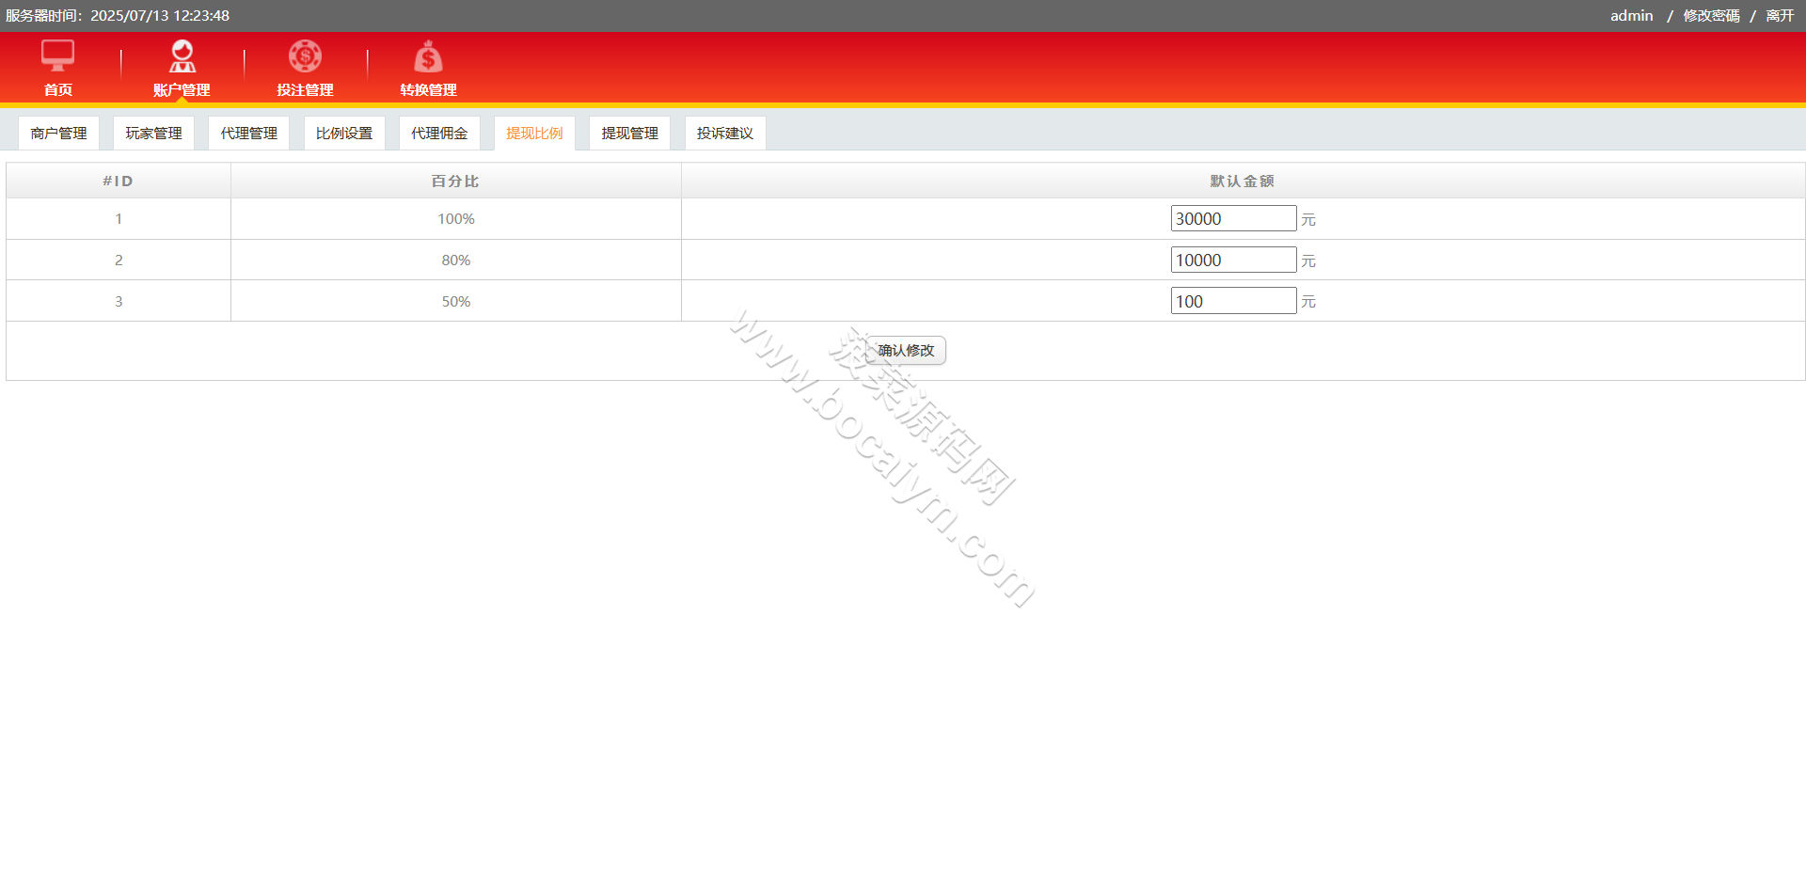Click the 默认金额 column header
This screenshot has height=869, width=1806.
tap(1243, 181)
